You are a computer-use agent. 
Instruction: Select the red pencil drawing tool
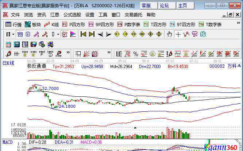[x=8, y=54]
